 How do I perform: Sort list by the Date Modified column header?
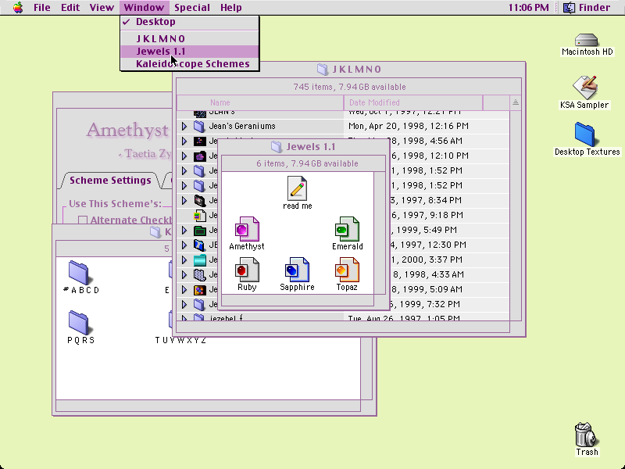pos(413,102)
